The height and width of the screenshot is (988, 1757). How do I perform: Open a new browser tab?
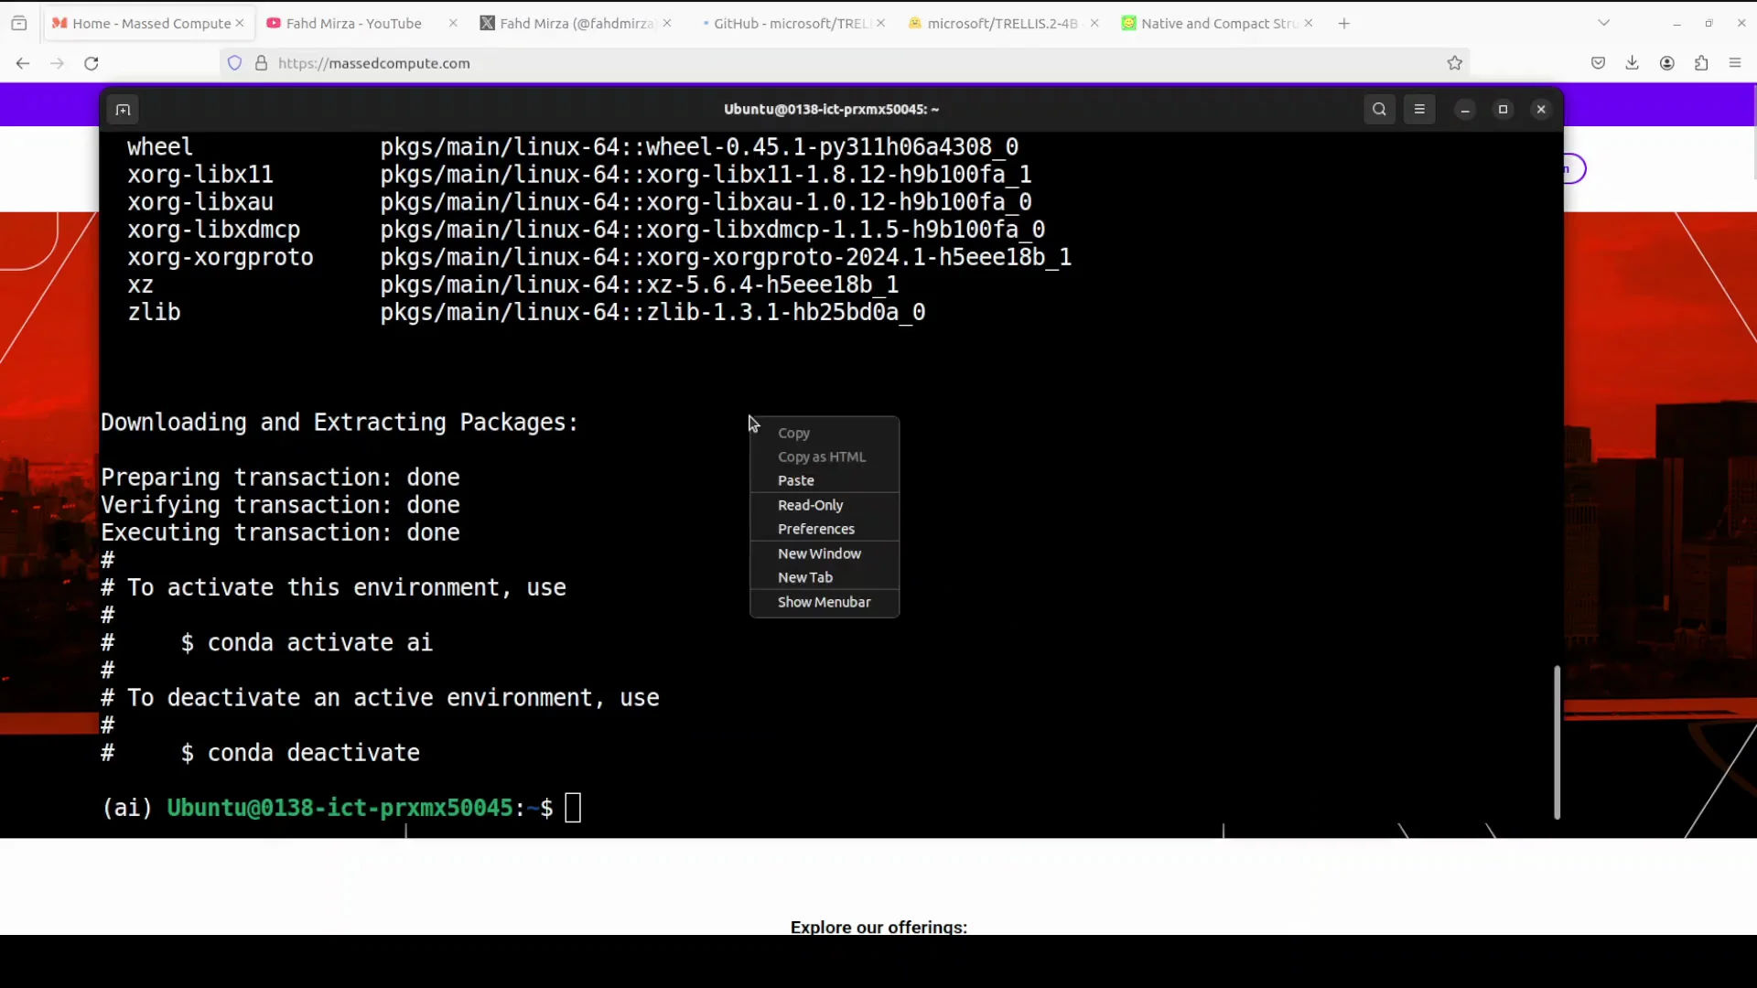click(x=1343, y=24)
